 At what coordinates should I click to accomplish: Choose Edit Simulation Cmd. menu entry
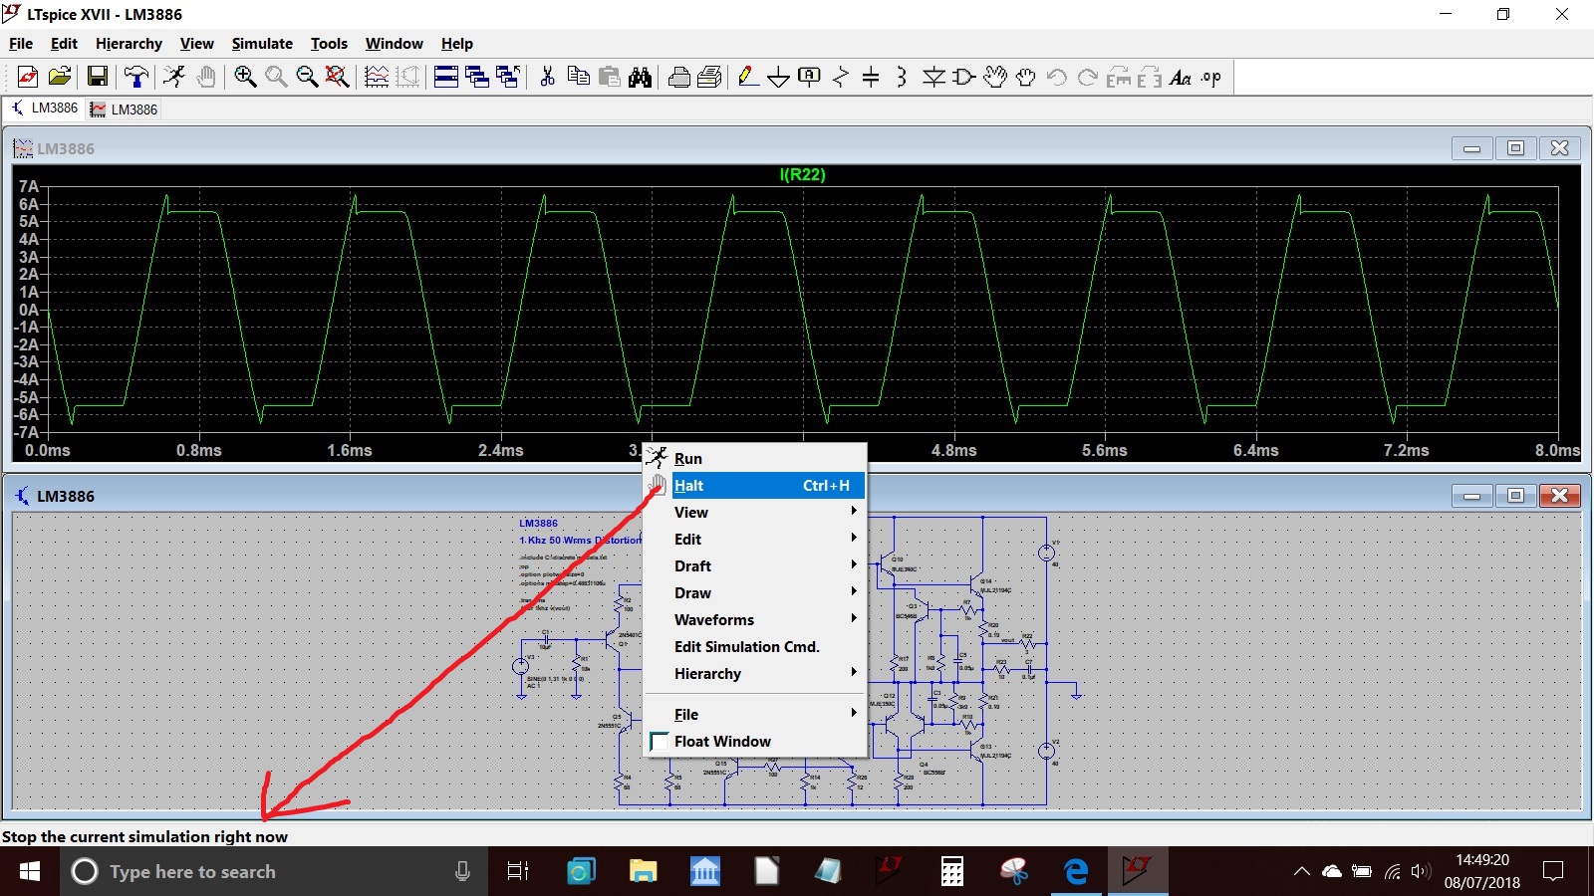[x=755, y=647]
